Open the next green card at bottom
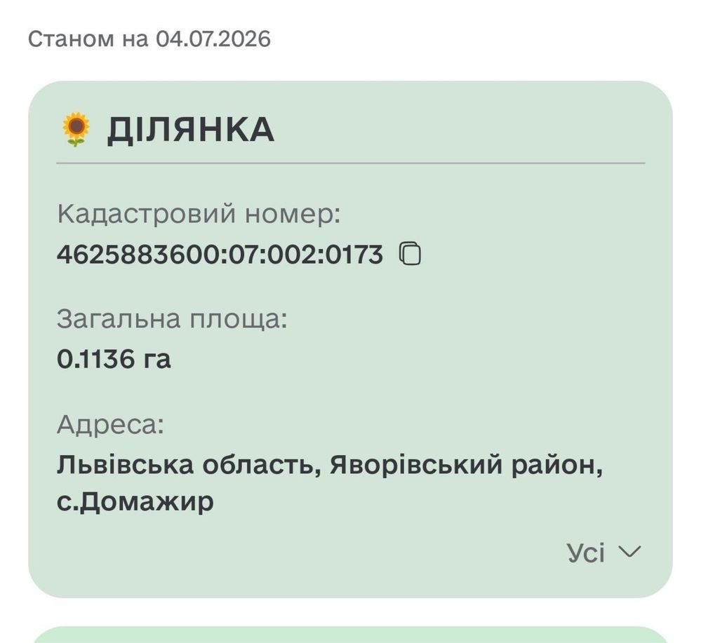The image size is (701, 643). (351, 635)
